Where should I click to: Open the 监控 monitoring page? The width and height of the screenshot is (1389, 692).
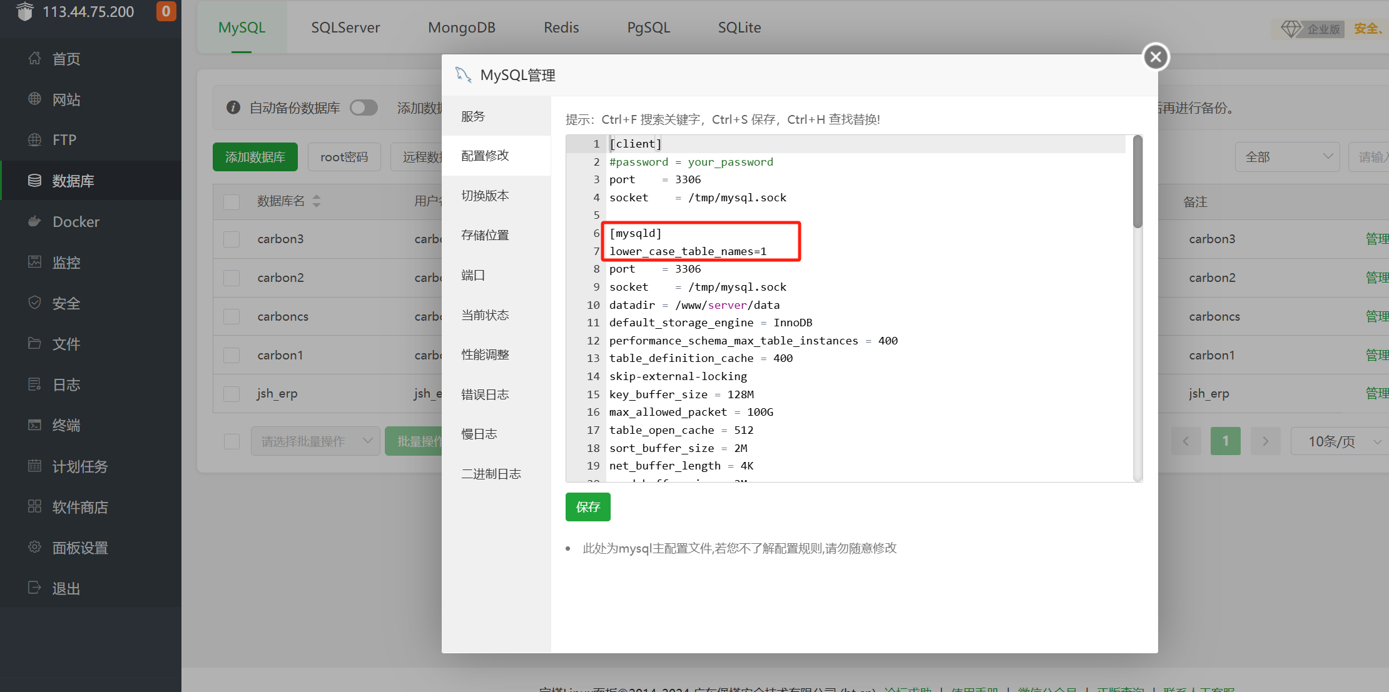66,263
